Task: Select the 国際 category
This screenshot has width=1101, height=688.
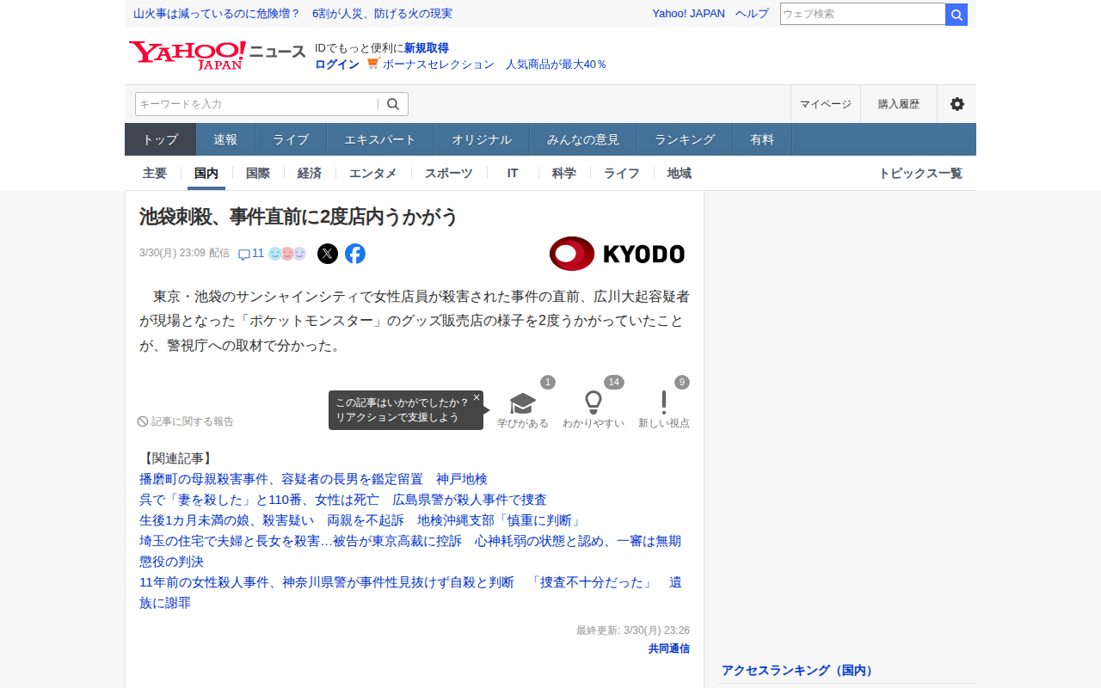Action: pyautogui.click(x=258, y=173)
